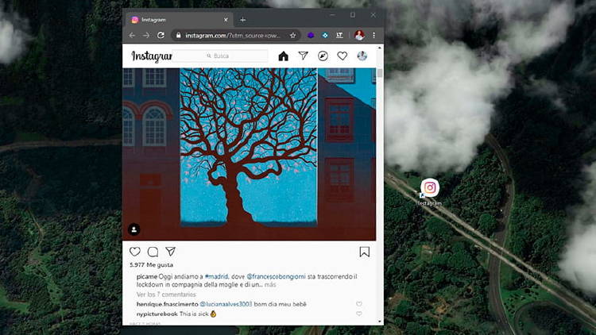Screen dimensions: 596x335
Task: Open direct messages paper plane in navbar
Action: [303, 56]
